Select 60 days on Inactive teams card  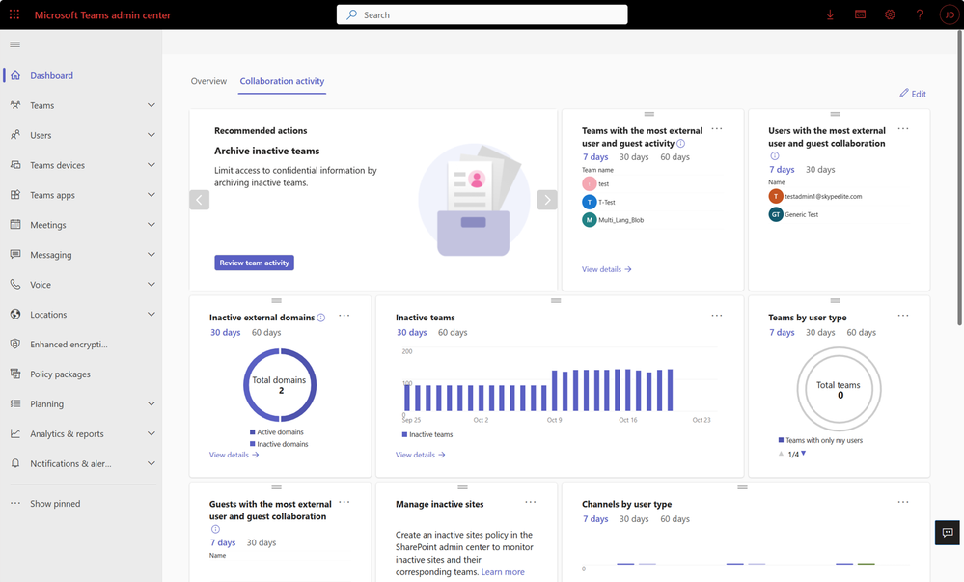(453, 332)
